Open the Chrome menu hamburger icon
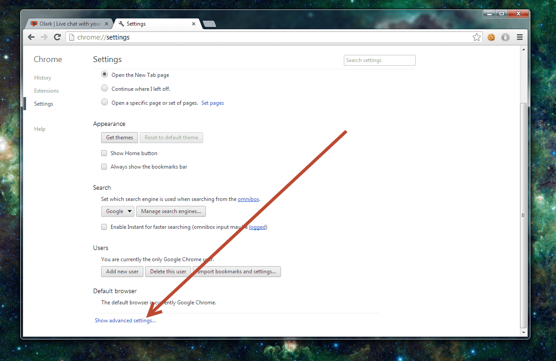556x361 pixels. coord(520,37)
